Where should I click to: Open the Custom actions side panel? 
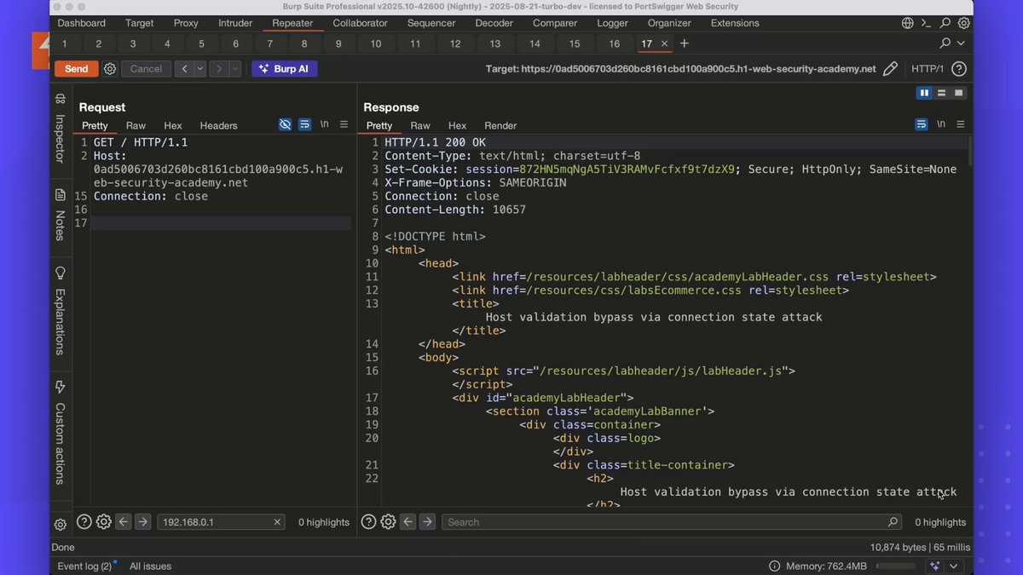(x=61, y=433)
